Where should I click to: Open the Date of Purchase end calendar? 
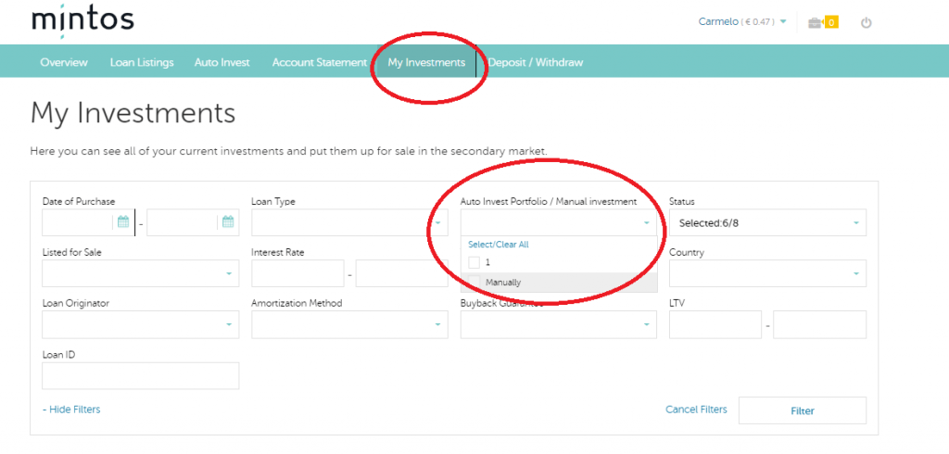coord(227,222)
